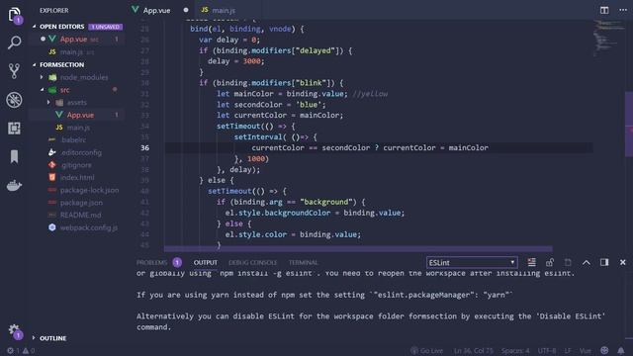The height and width of the screenshot is (356, 633).
Task: Place cursor on line 36 code
Action: point(369,147)
